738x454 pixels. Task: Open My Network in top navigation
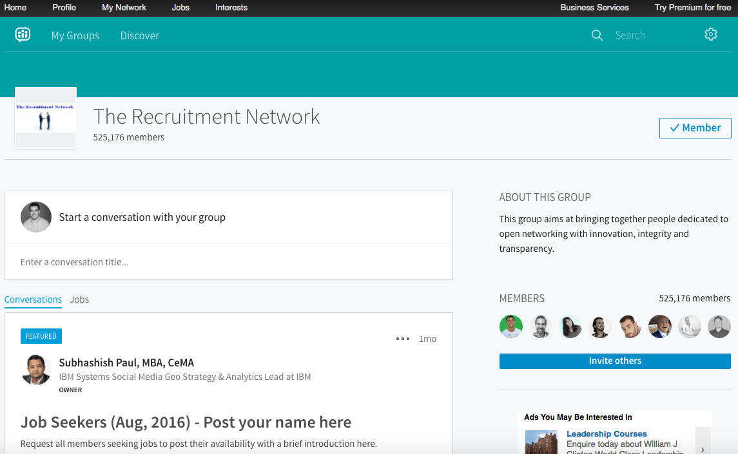point(124,8)
